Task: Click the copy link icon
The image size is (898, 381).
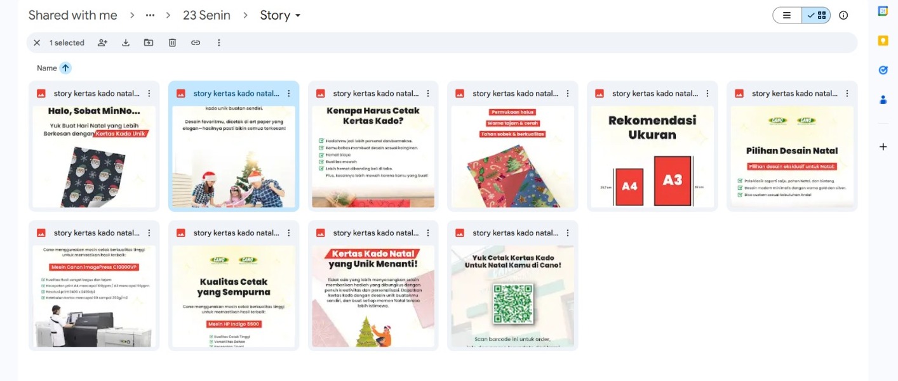Action: click(196, 42)
